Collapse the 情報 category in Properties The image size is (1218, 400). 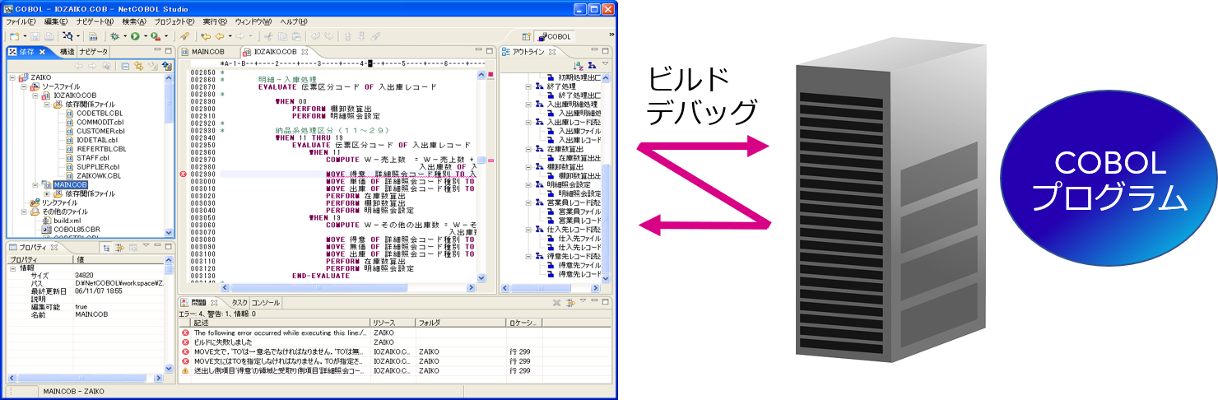pyautogui.click(x=12, y=267)
